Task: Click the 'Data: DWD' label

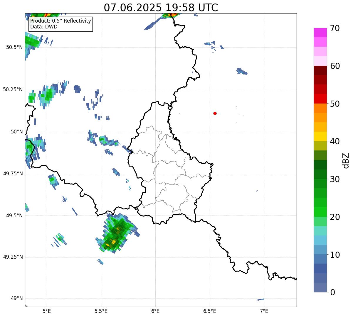Action: coord(44,27)
